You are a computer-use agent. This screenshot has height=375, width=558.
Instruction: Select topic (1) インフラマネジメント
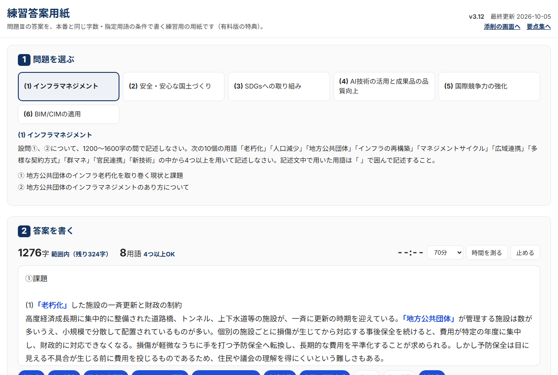click(68, 86)
